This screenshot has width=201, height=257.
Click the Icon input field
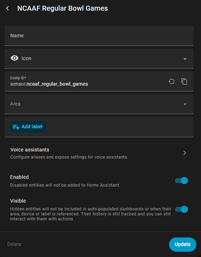(x=99, y=59)
